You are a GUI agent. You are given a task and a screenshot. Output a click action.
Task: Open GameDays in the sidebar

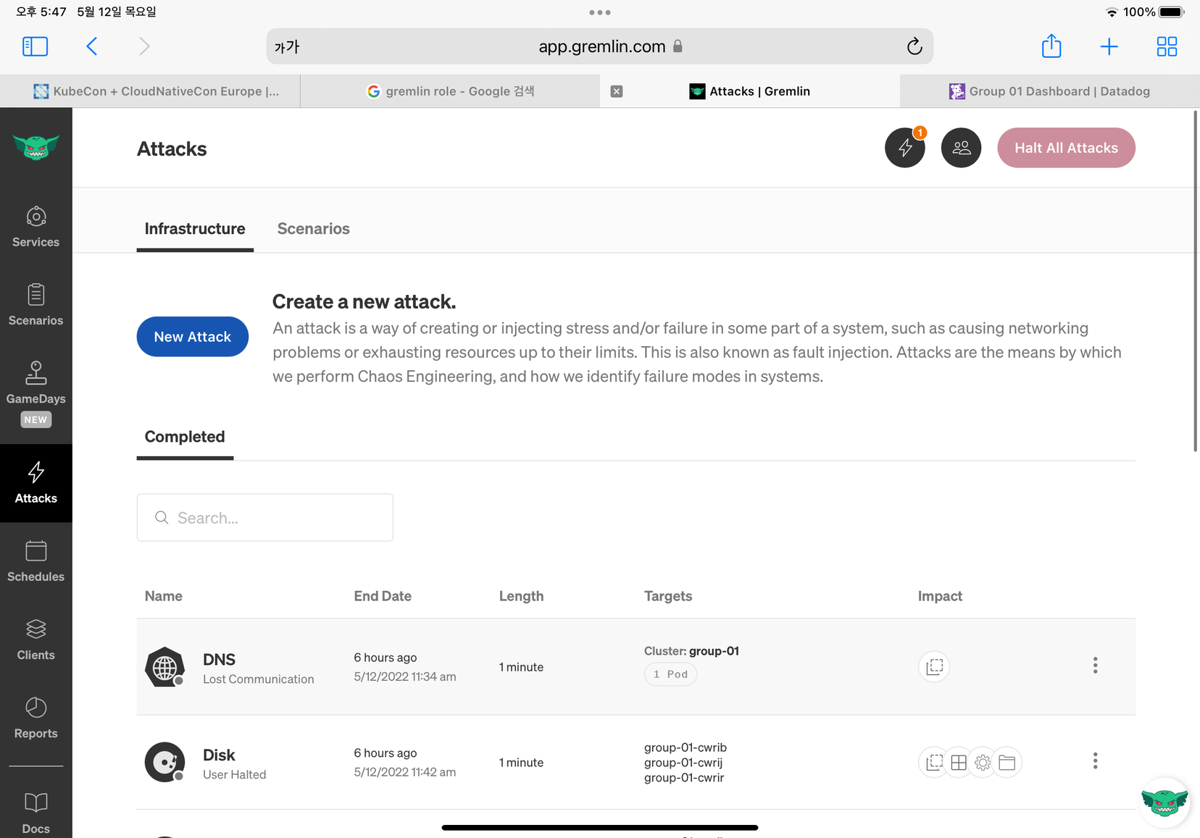click(x=36, y=393)
